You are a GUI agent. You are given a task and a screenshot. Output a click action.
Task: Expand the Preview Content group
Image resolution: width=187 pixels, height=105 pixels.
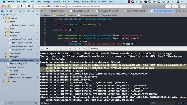pos(6,74)
